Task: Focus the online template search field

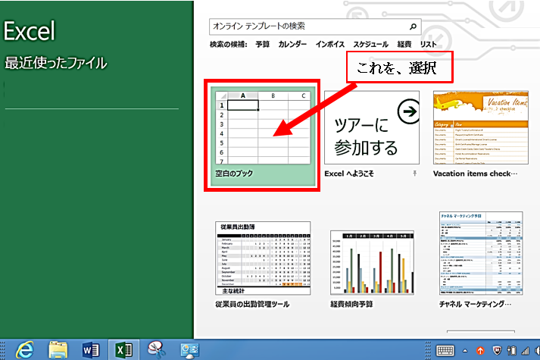Action: [315, 27]
